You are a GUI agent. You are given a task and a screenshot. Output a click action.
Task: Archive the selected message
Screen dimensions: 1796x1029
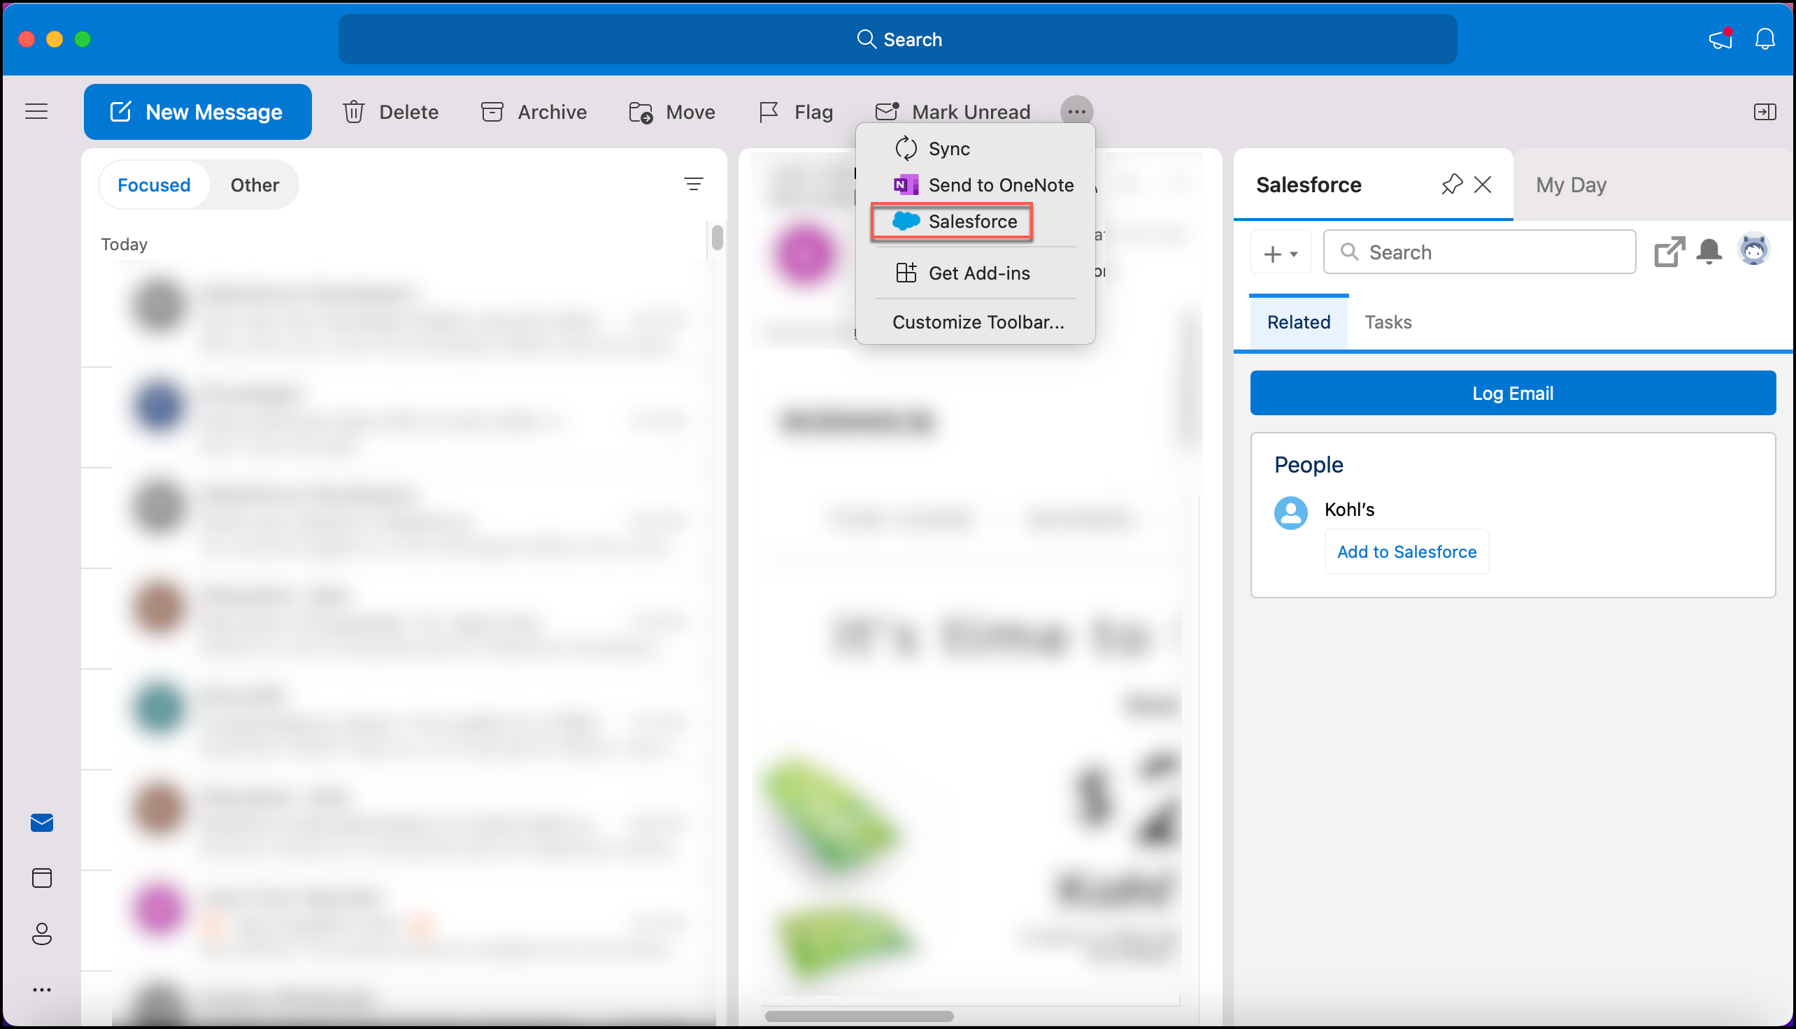click(x=534, y=112)
